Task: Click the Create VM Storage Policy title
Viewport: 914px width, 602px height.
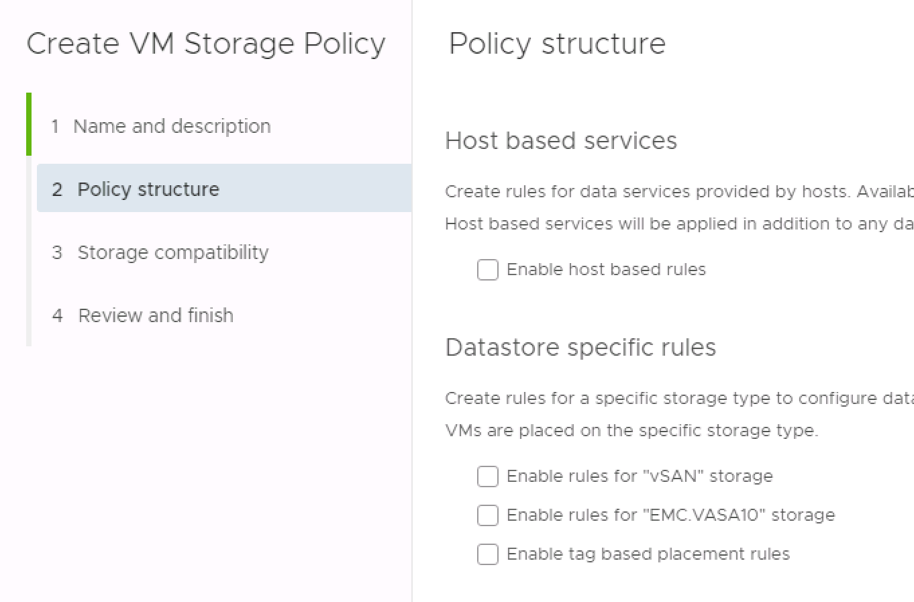Action: point(206,43)
